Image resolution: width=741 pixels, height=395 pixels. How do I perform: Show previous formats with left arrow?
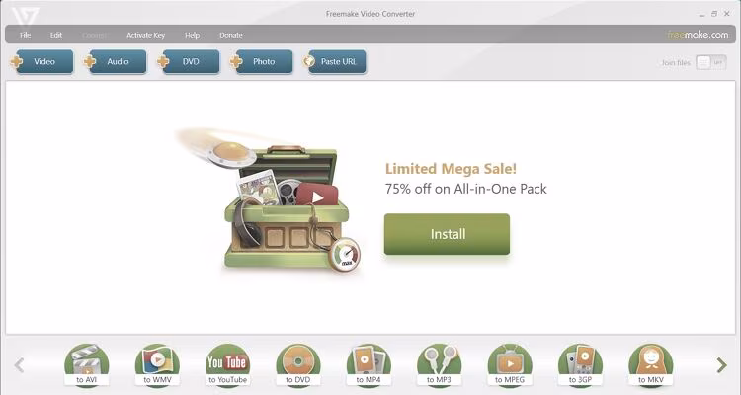20,364
